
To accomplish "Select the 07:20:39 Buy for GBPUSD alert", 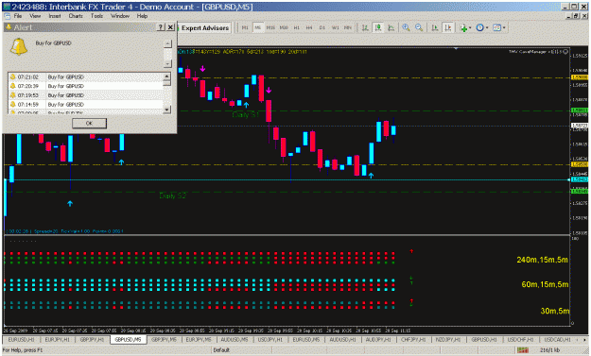I will click(86, 86).
